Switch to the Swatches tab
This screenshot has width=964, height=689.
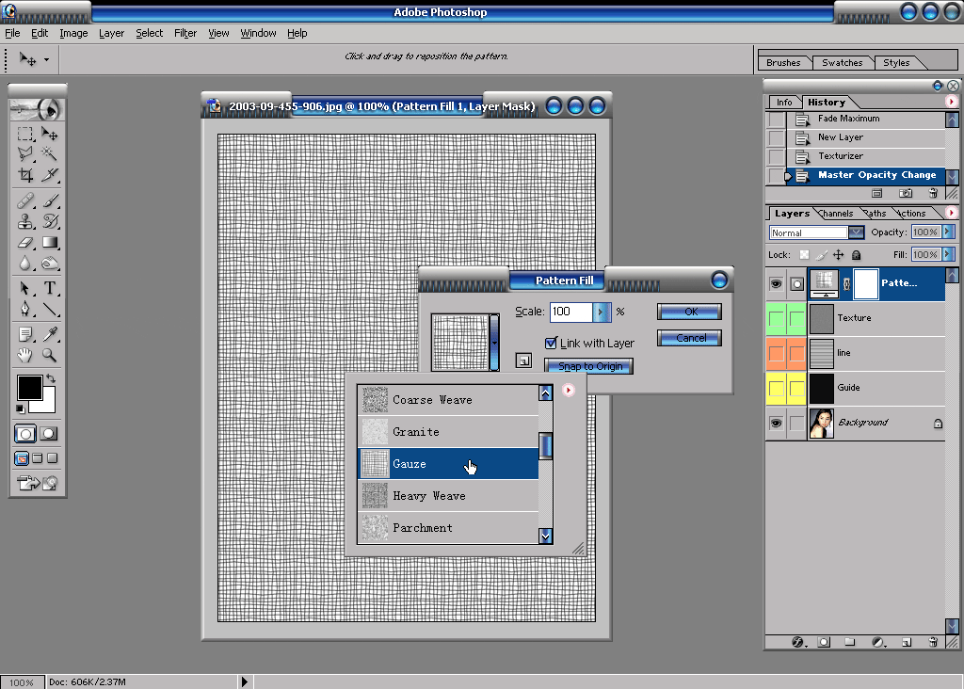point(843,63)
